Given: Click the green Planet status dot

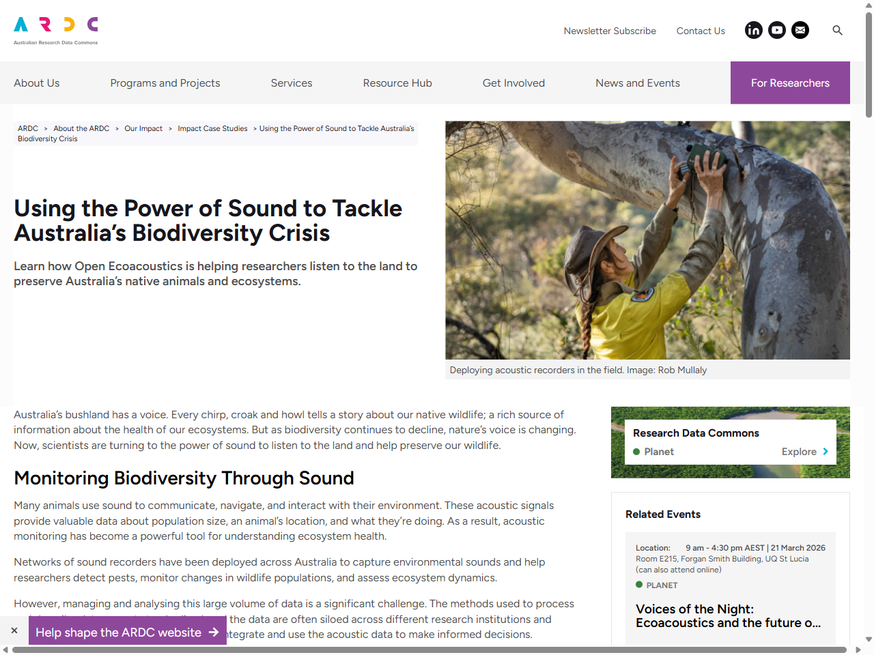Looking at the screenshot, I should 636,452.
